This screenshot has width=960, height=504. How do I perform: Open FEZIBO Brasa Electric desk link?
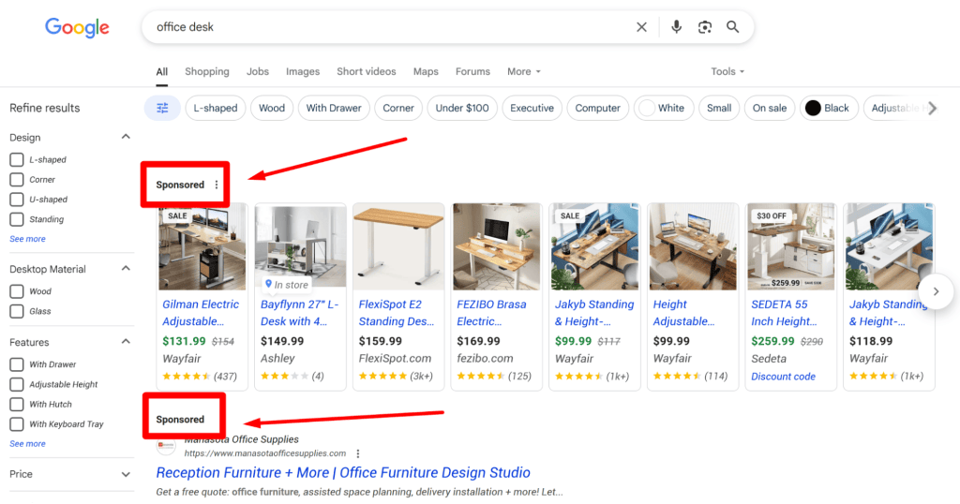491,313
